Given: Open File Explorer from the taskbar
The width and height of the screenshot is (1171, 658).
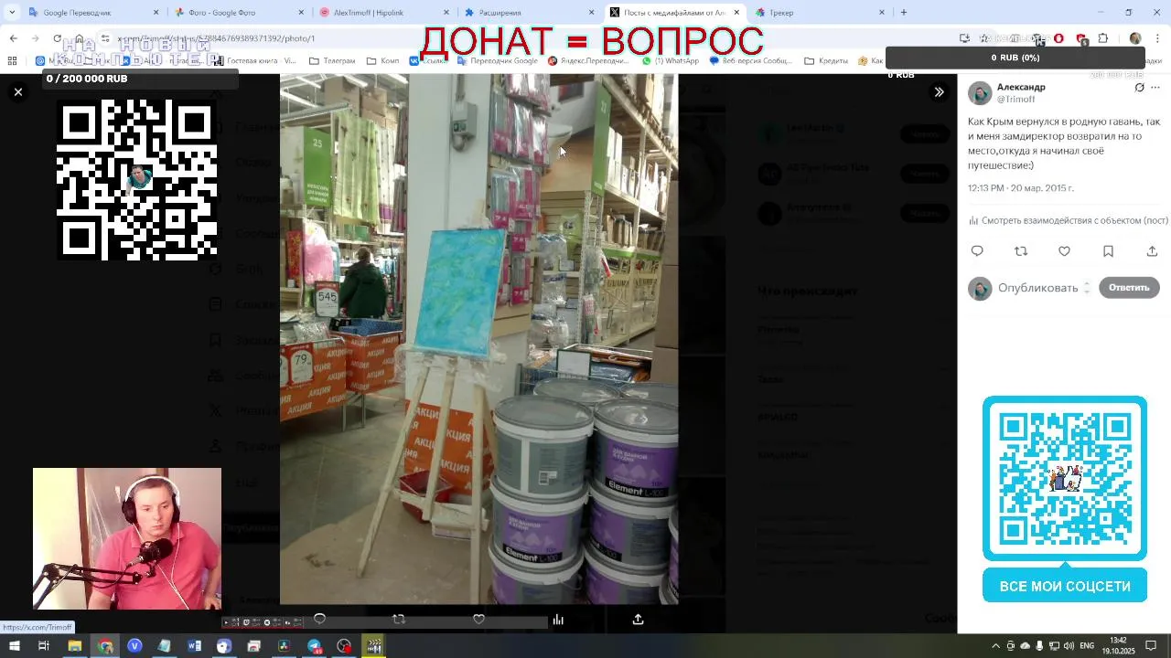Looking at the screenshot, I should click(75, 646).
